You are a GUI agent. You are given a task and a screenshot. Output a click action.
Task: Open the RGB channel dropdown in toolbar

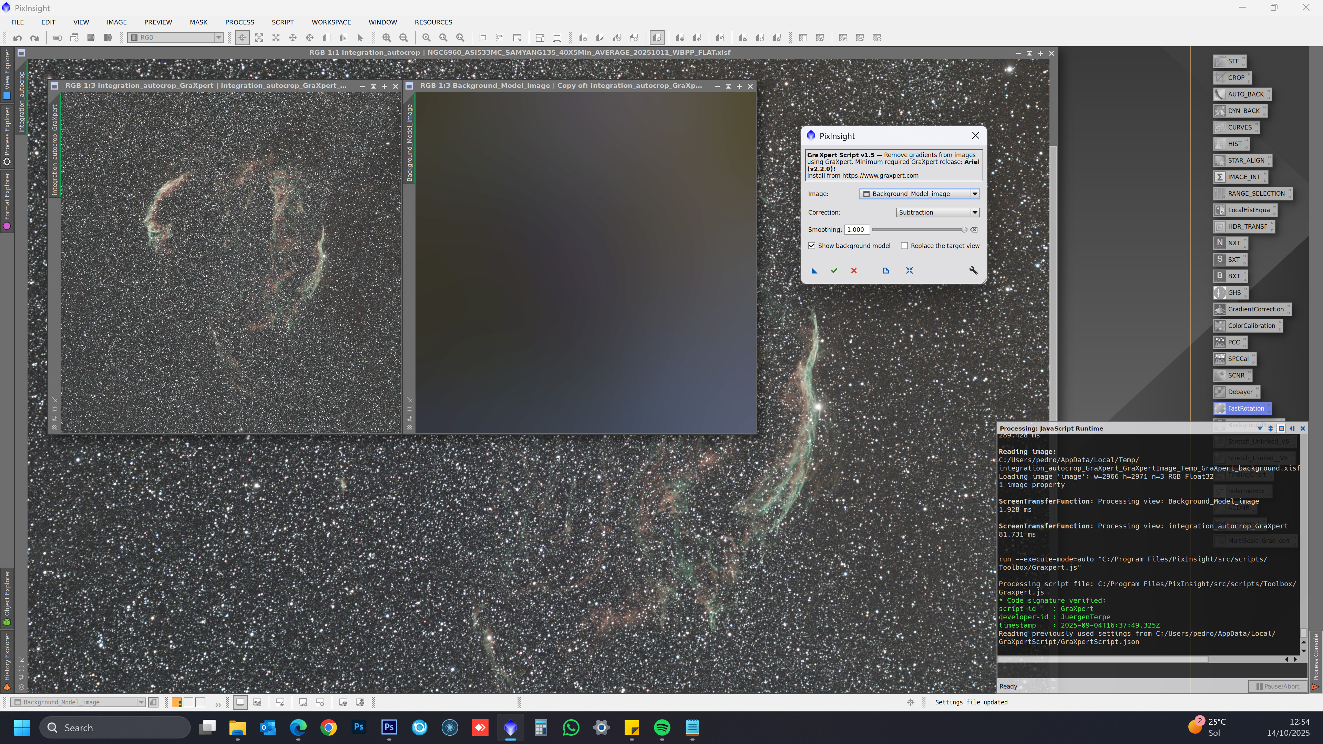[x=218, y=38]
